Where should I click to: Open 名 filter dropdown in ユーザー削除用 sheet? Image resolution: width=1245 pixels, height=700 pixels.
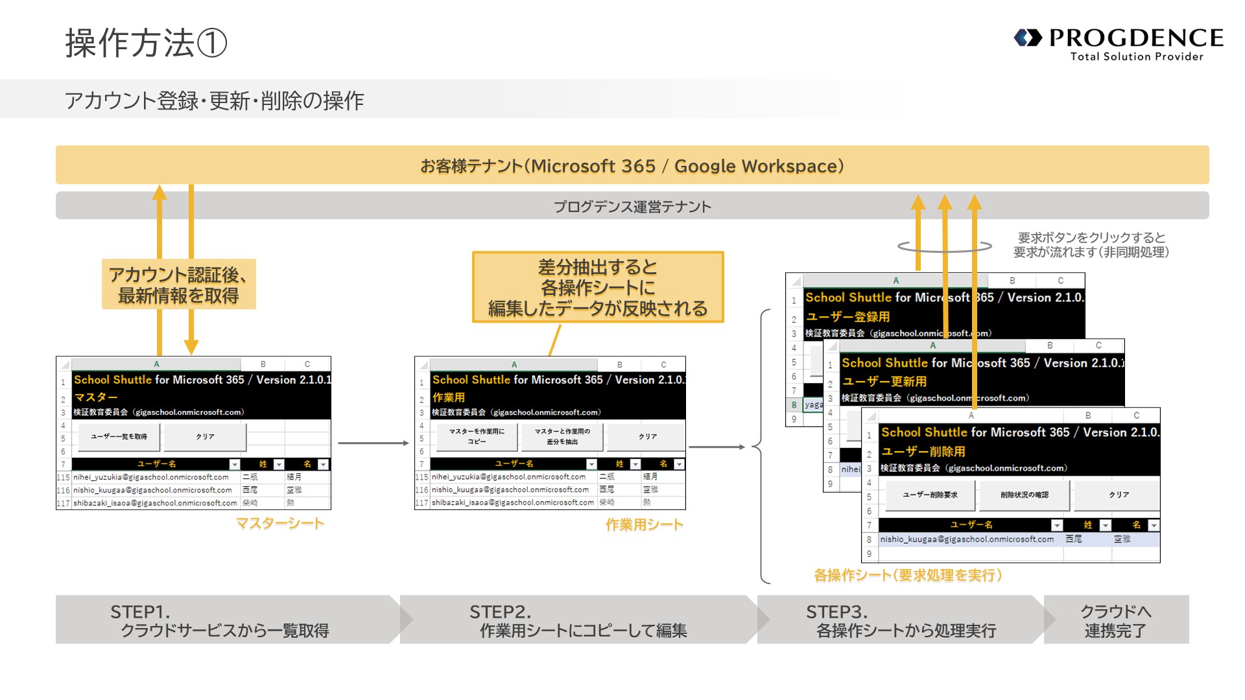click(x=1154, y=525)
